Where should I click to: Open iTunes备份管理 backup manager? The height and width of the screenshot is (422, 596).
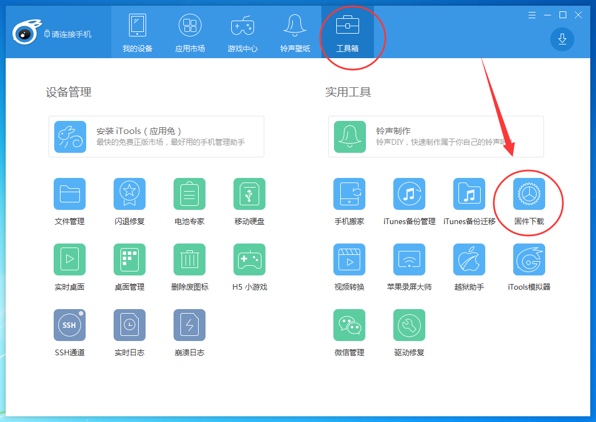[409, 194]
